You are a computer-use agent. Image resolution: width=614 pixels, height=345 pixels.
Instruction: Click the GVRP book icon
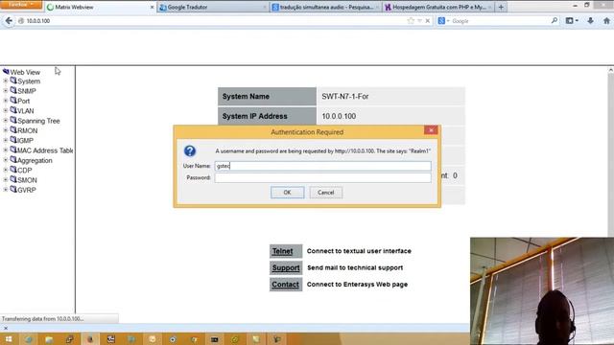13,190
